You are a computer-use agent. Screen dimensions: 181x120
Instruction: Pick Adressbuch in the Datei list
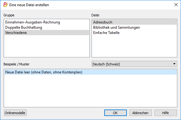tap(134, 22)
